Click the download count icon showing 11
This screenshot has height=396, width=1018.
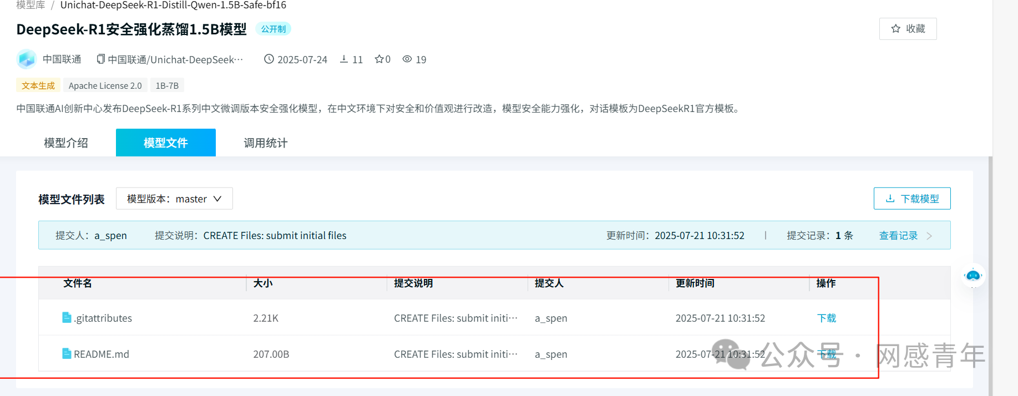[x=344, y=59]
